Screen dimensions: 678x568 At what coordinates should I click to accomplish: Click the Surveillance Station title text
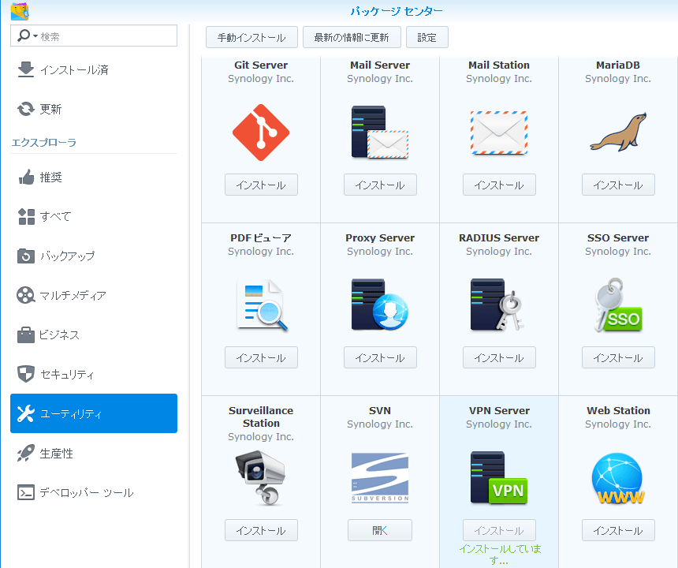(x=261, y=417)
